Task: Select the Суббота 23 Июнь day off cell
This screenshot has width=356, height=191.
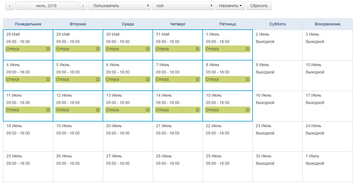Action: [277, 136]
